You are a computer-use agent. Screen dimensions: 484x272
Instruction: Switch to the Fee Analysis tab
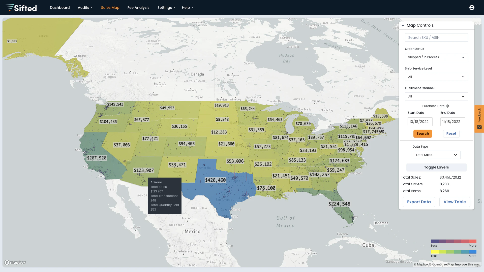[x=138, y=8]
